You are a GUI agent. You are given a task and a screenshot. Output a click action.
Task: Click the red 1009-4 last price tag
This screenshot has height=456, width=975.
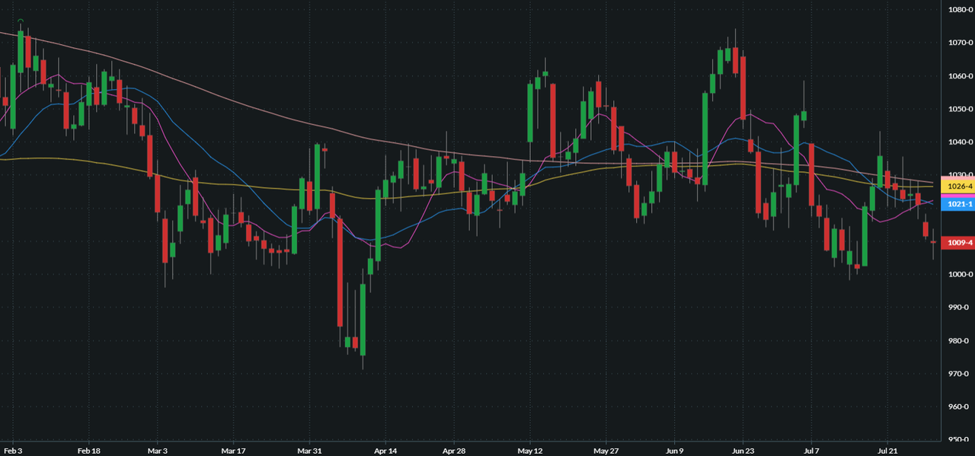point(958,243)
